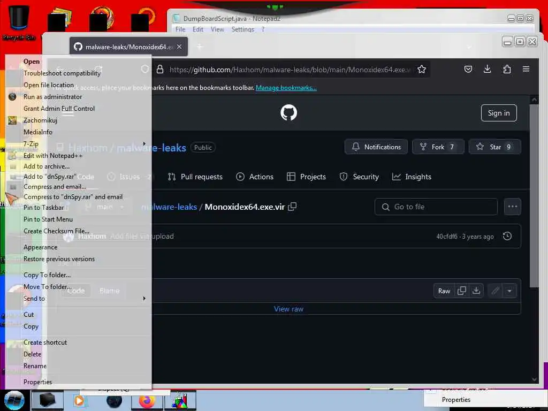Click the pencil edit file icon
548x411 pixels.
click(495, 291)
